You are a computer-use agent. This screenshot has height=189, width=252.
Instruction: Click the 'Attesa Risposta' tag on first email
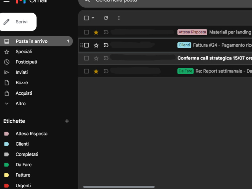pyautogui.click(x=192, y=32)
